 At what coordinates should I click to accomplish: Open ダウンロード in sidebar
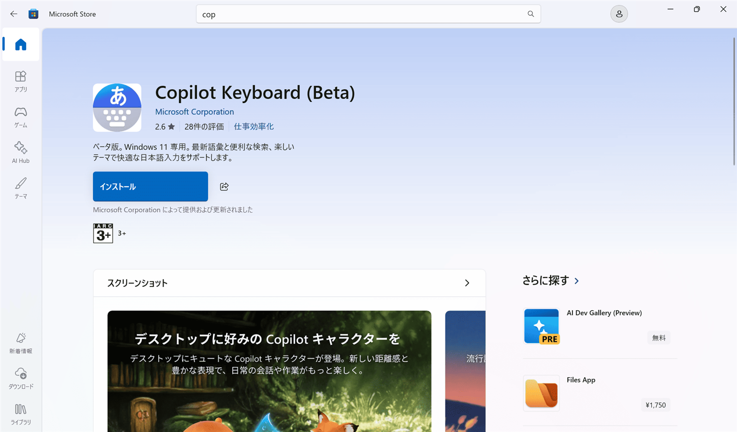pos(21,379)
